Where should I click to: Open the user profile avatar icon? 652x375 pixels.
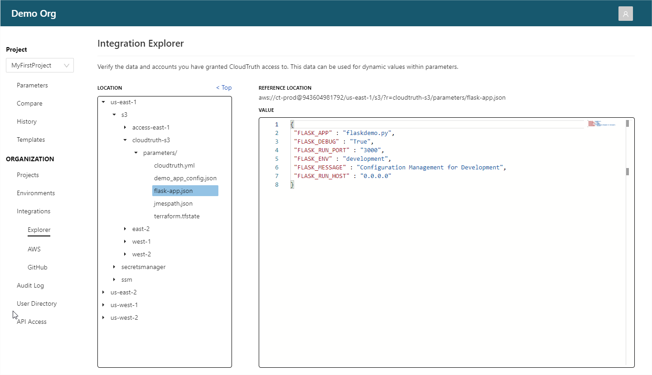pyautogui.click(x=625, y=14)
